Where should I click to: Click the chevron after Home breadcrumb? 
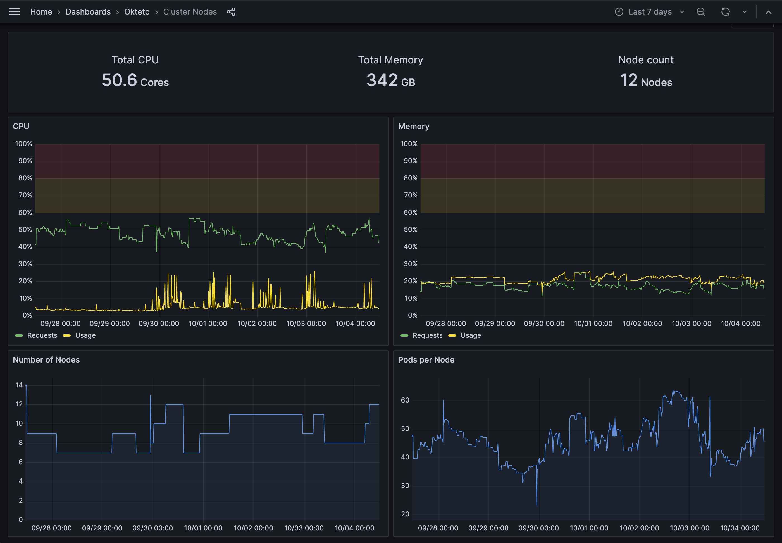(x=59, y=11)
